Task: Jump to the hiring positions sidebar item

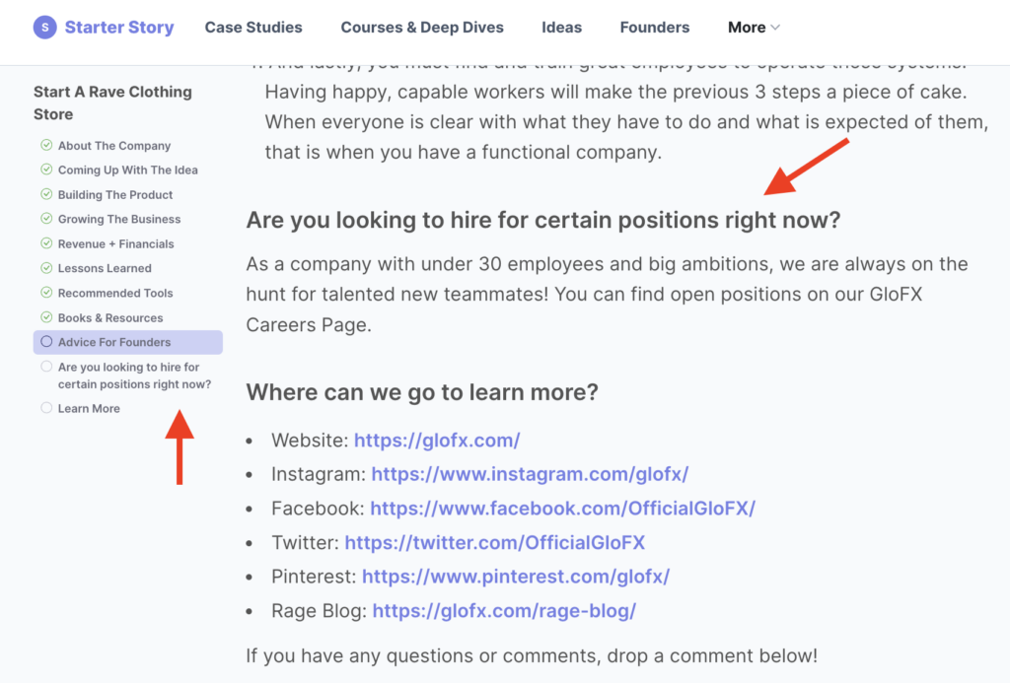Action: (134, 376)
